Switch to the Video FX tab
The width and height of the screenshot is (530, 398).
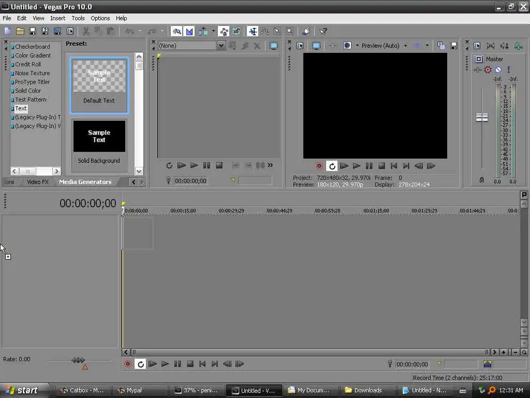(x=38, y=182)
